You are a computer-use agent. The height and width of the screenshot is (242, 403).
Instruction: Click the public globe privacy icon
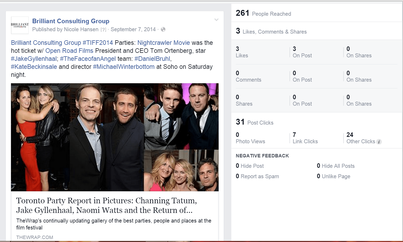tap(163, 29)
